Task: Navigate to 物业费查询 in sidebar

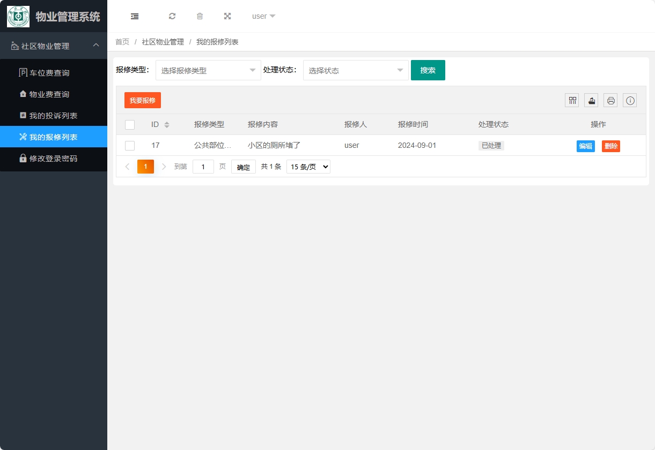Action: pyautogui.click(x=54, y=94)
